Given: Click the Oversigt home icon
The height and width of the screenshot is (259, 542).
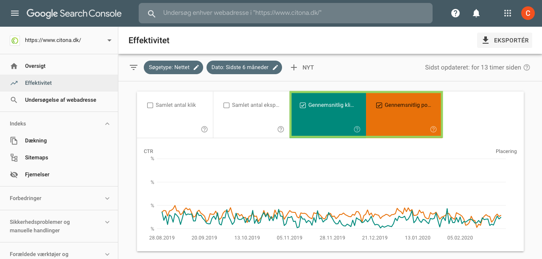Looking at the screenshot, I should 14,66.
